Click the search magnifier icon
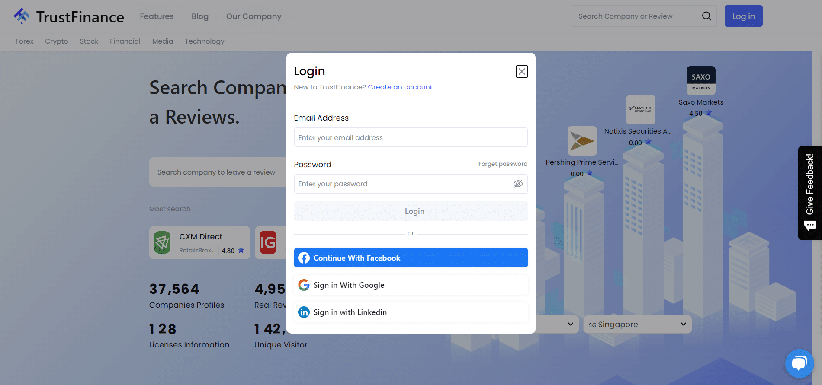 (706, 16)
